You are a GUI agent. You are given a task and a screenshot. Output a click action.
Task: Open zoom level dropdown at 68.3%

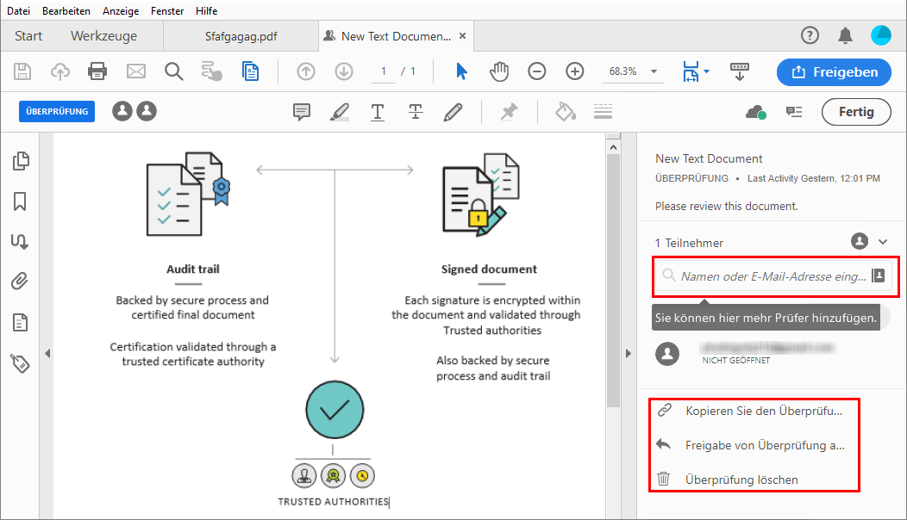(654, 71)
